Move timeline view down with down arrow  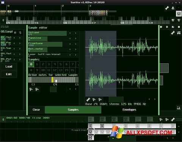(x=179, y=132)
